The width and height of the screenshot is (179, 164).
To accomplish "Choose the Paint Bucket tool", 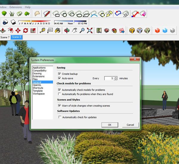I will click(x=58, y=30).
